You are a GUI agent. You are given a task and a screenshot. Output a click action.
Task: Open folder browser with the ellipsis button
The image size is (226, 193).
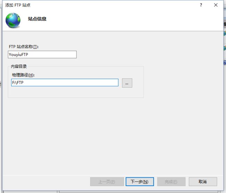(127, 83)
